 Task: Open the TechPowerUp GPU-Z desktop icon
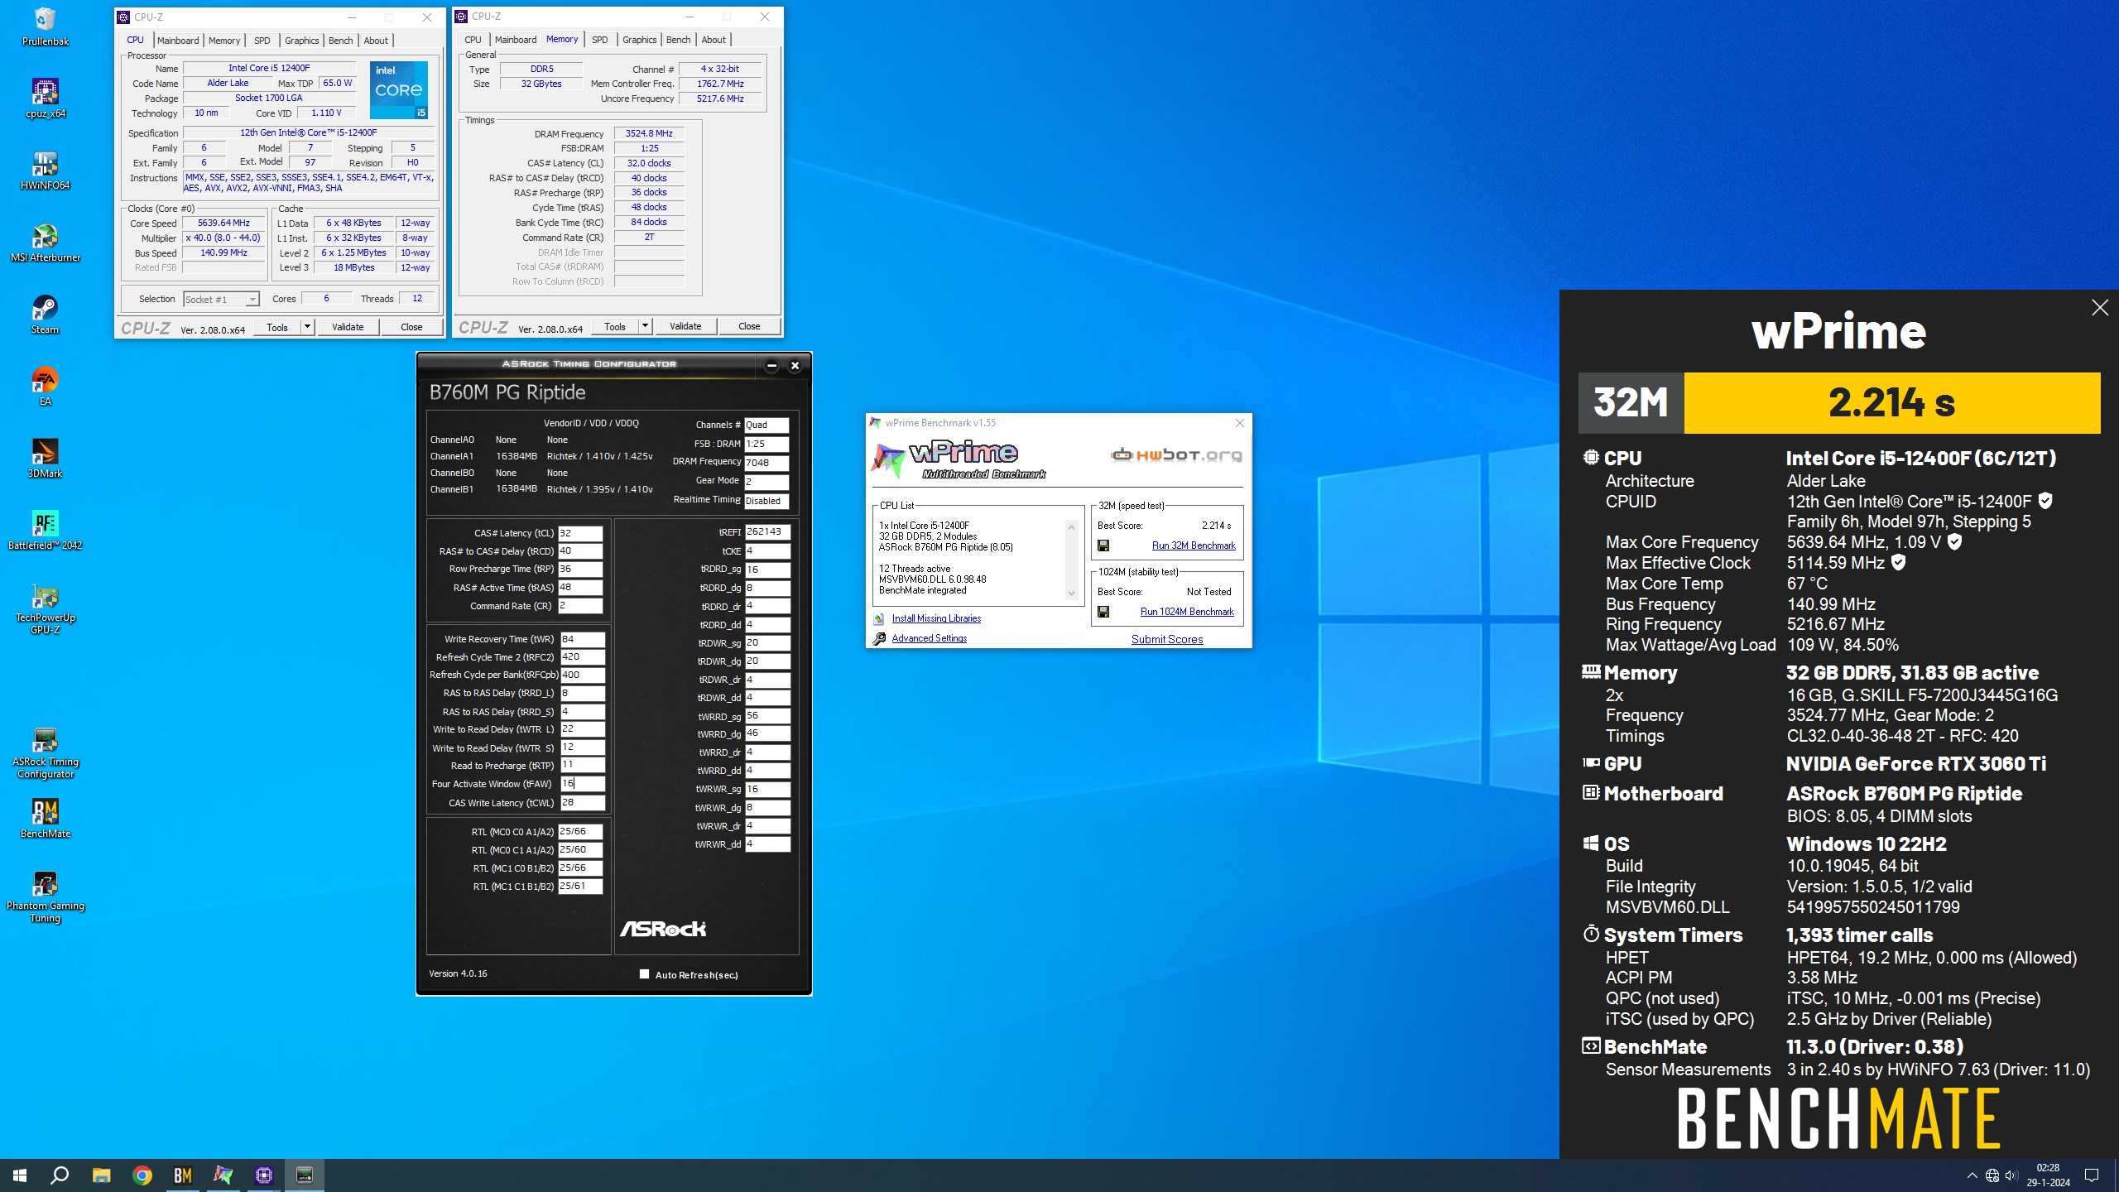coord(45,608)
